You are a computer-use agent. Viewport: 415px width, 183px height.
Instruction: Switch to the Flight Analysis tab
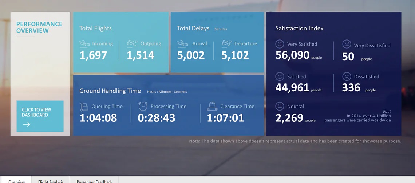click(x=51, y=180)
